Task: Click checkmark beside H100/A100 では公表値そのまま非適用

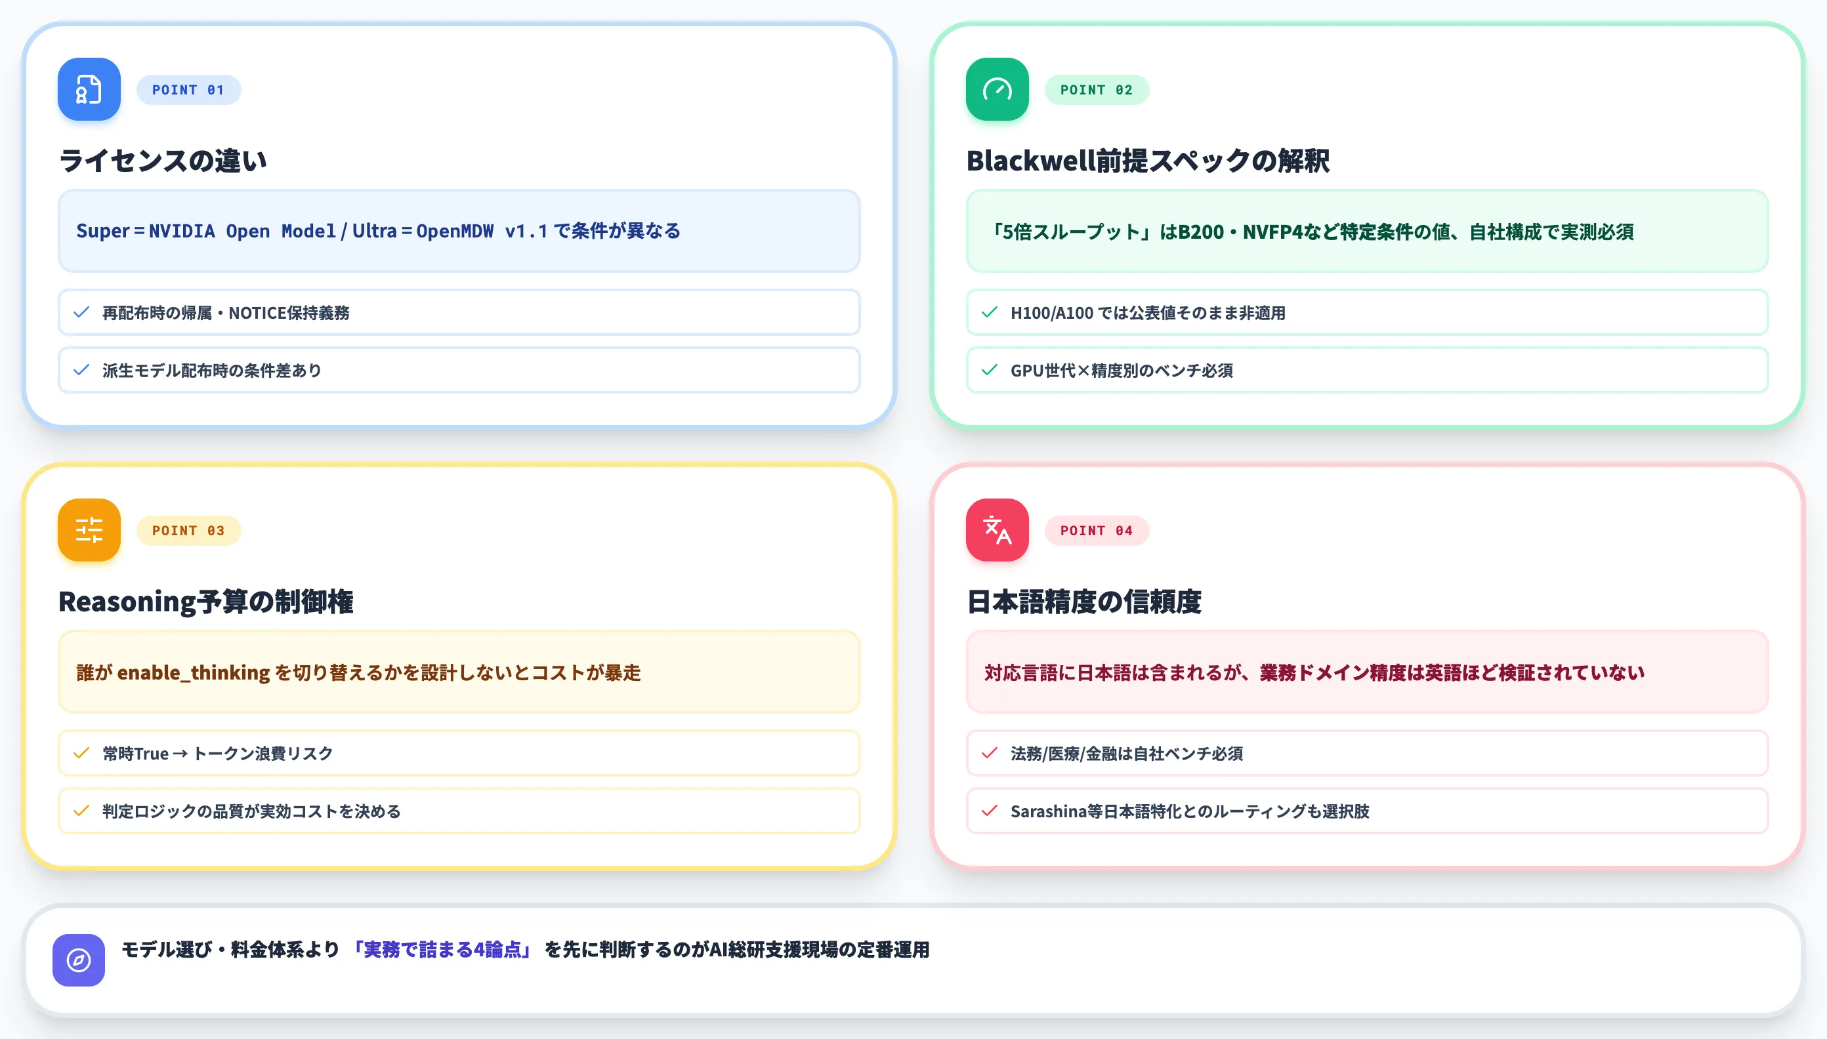Action: tap(990, 312)
